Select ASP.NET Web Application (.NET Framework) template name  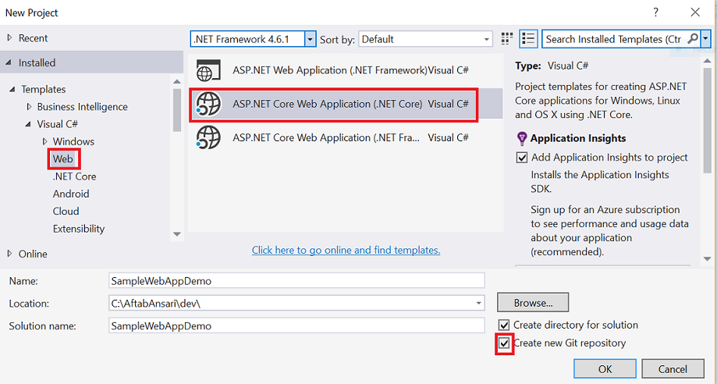[x=330, y=71]
